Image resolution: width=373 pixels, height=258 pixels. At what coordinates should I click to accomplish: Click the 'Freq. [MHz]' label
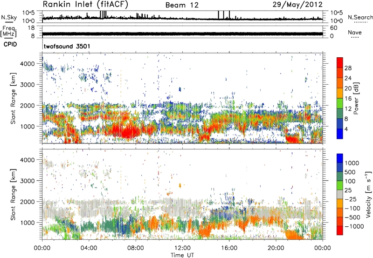8,32
